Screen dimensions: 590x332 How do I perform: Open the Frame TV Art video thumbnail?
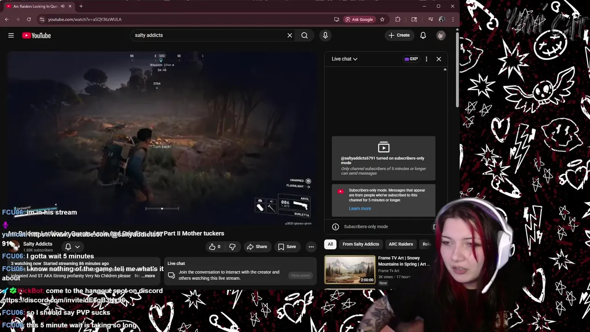(350, 269)
